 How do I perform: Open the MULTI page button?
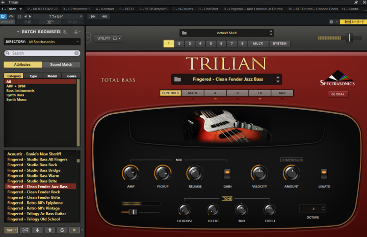coord(258,44)
